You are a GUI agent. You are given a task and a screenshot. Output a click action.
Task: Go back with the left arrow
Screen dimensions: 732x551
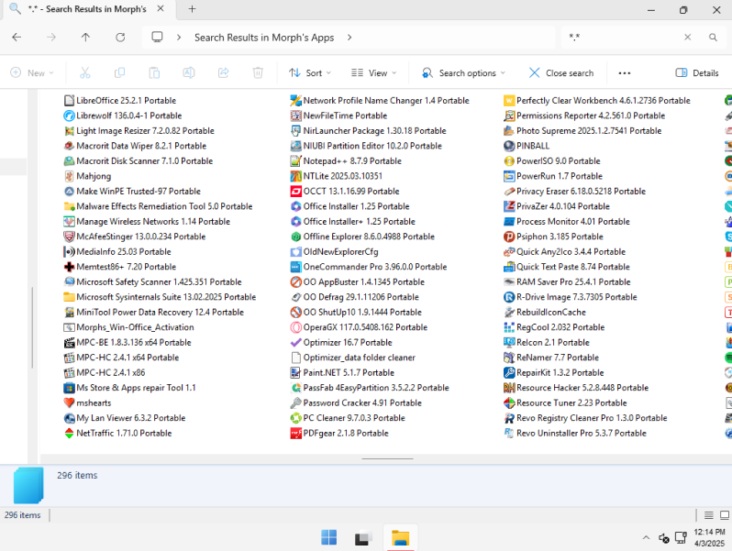17,38
